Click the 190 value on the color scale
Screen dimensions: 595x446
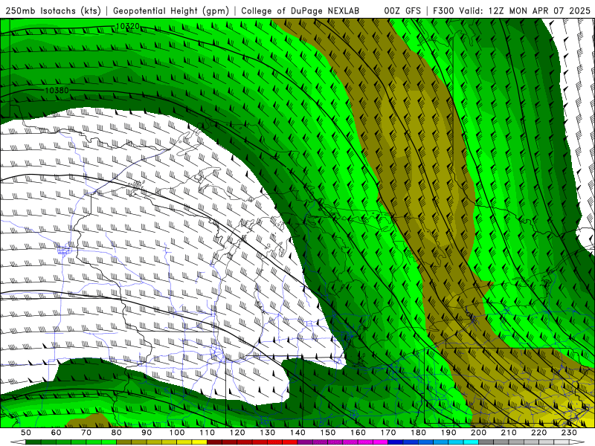tap(448, 433)
